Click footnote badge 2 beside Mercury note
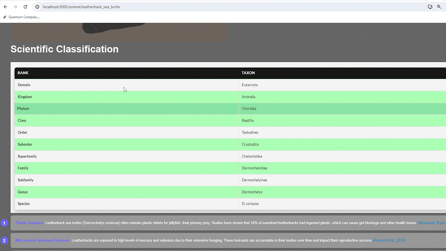446x251 pixels. pos(4,241)
